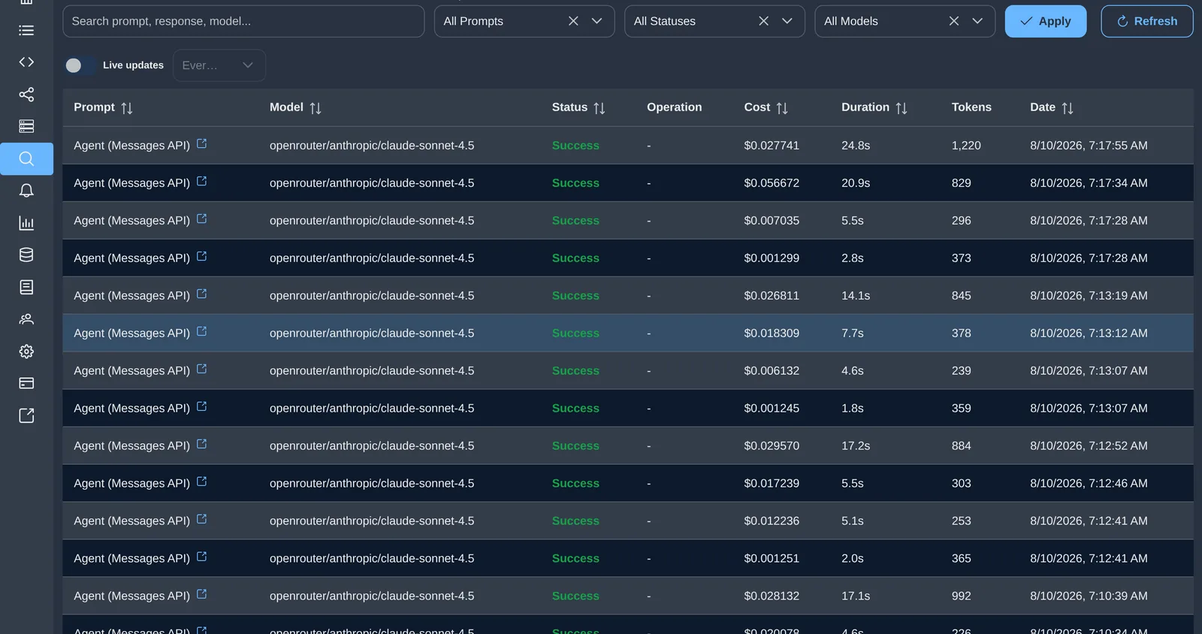Sort table by Status column
1202x634 pixels.
(599, 108)
